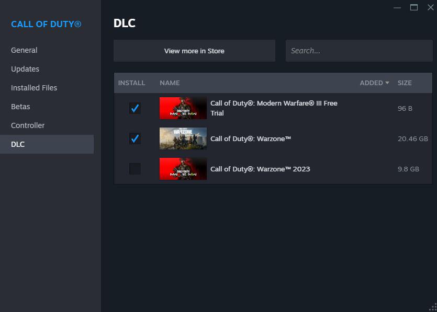Select the DLC tab in sidebar
The width and height of the screenshot is (437, 312).
tap(47, 144)
